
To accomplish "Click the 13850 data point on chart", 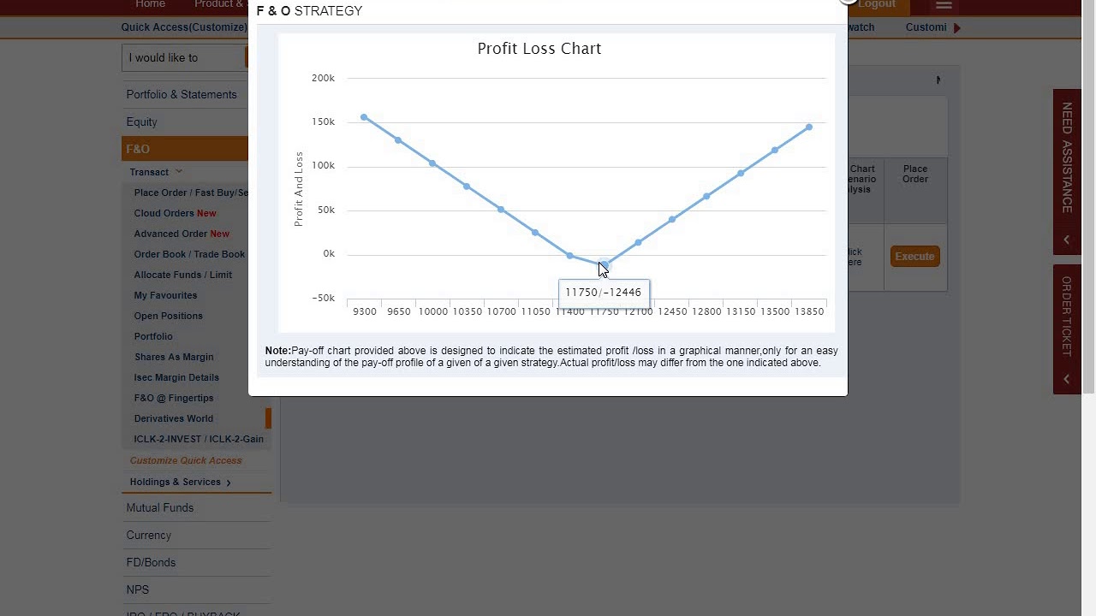I will point(809,127).
